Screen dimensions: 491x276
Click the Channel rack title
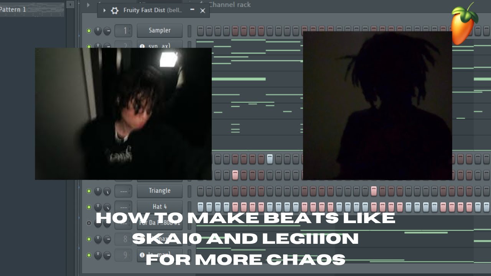click(x=229, y=5)
